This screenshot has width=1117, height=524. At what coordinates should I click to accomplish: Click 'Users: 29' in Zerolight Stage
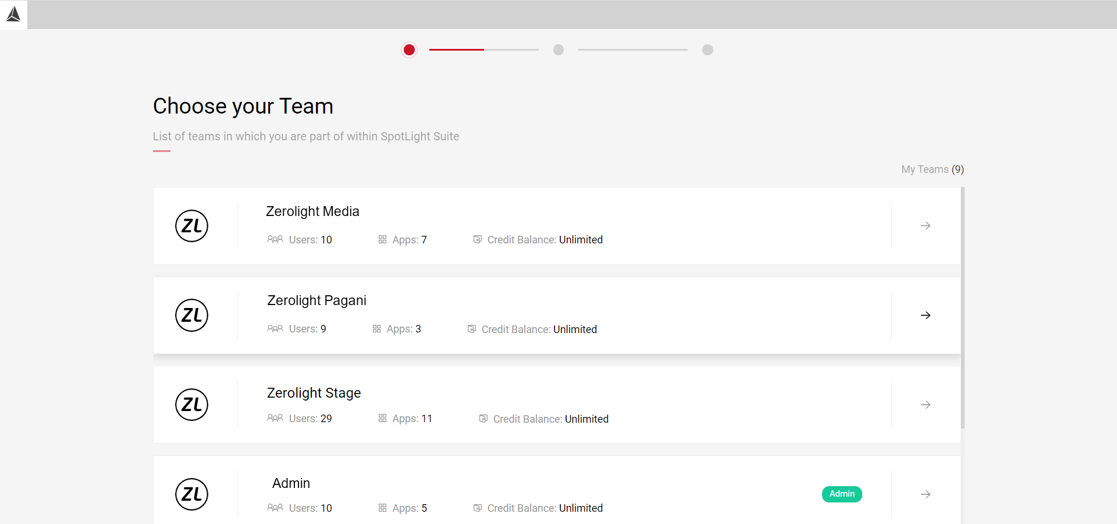310,419
